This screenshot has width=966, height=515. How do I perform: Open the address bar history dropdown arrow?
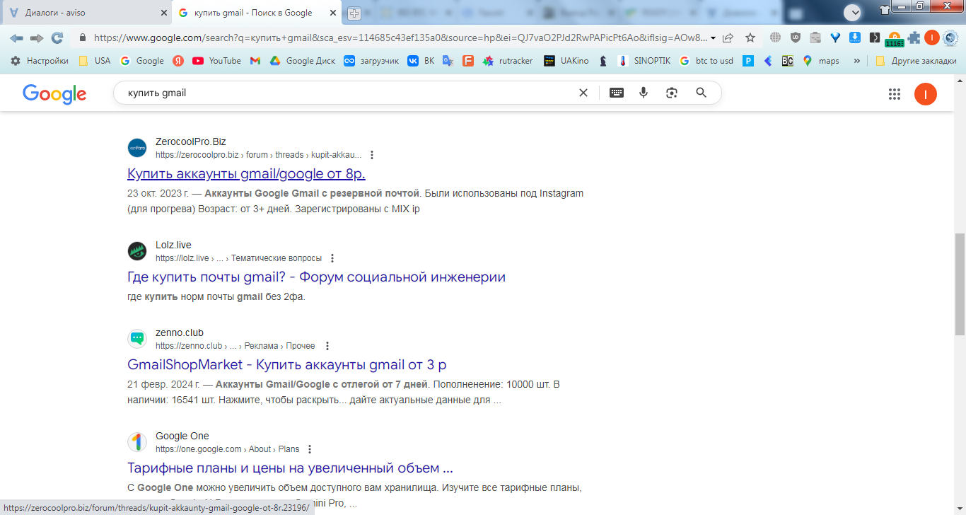click(713, 38)
